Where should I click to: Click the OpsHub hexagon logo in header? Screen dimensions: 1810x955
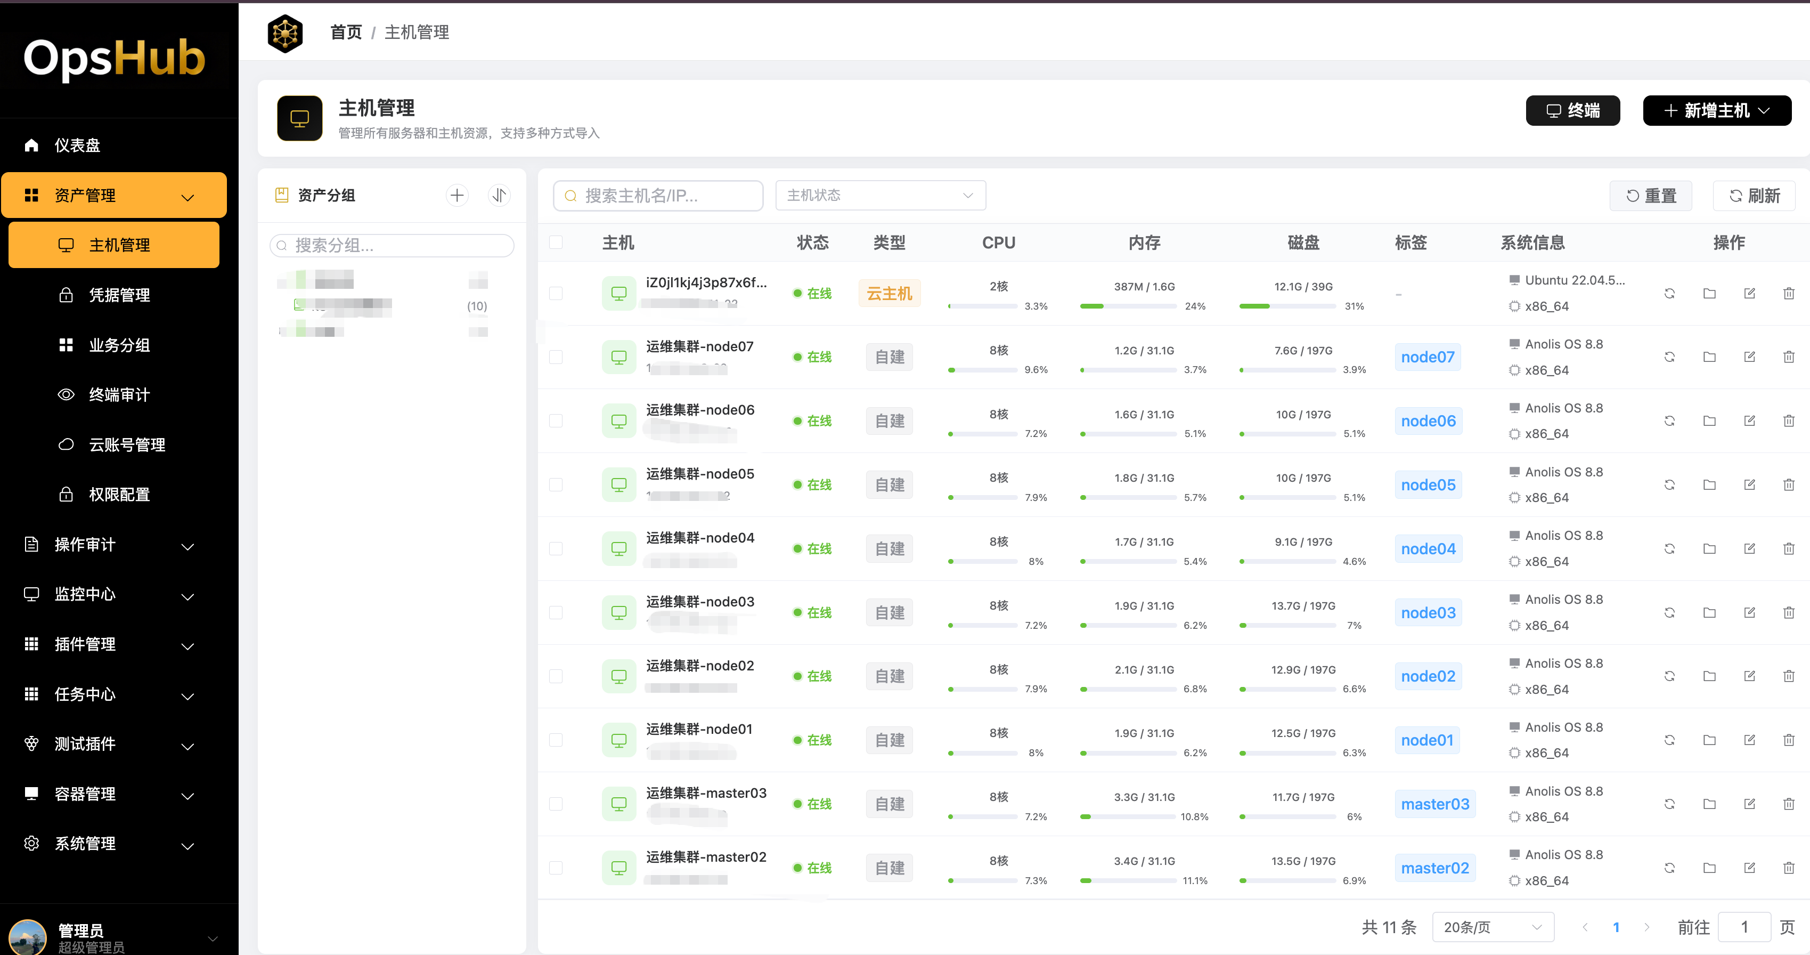coord(286,33)
